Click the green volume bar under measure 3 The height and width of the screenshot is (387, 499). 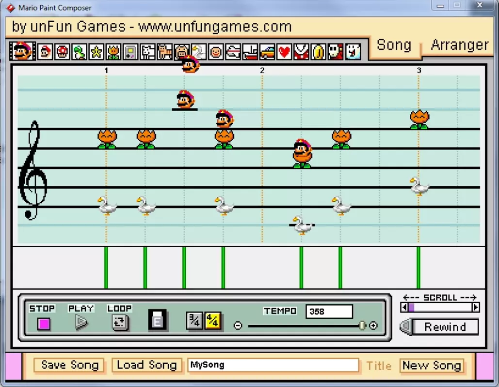(x=419, y=268)
